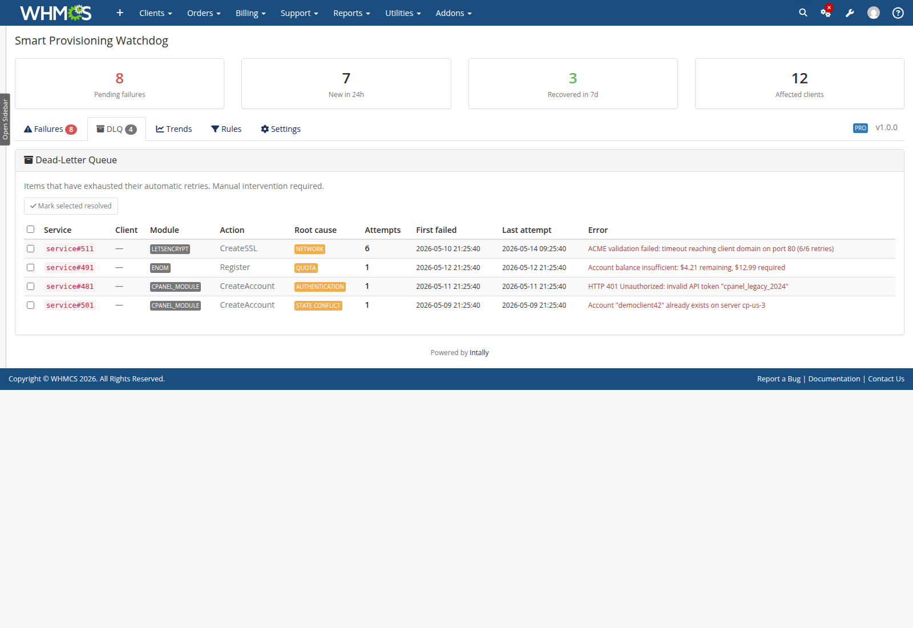This screenshot has width=913, height=628.
Task: Open the plus quick-add menu
Action: [x=120, y=13]
